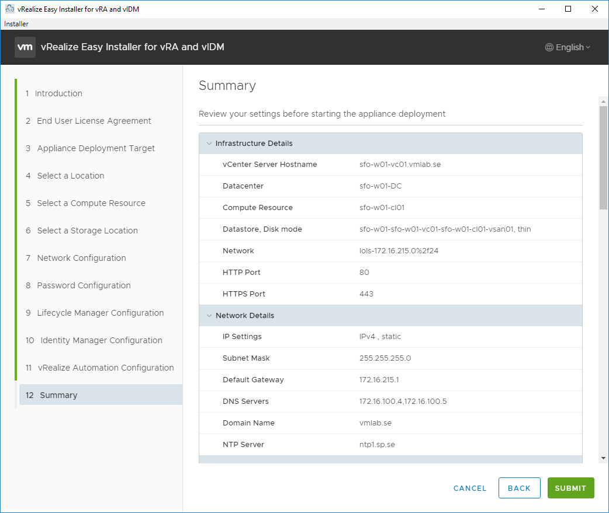
Task: Select the Summary step
Action: (101, 395)
